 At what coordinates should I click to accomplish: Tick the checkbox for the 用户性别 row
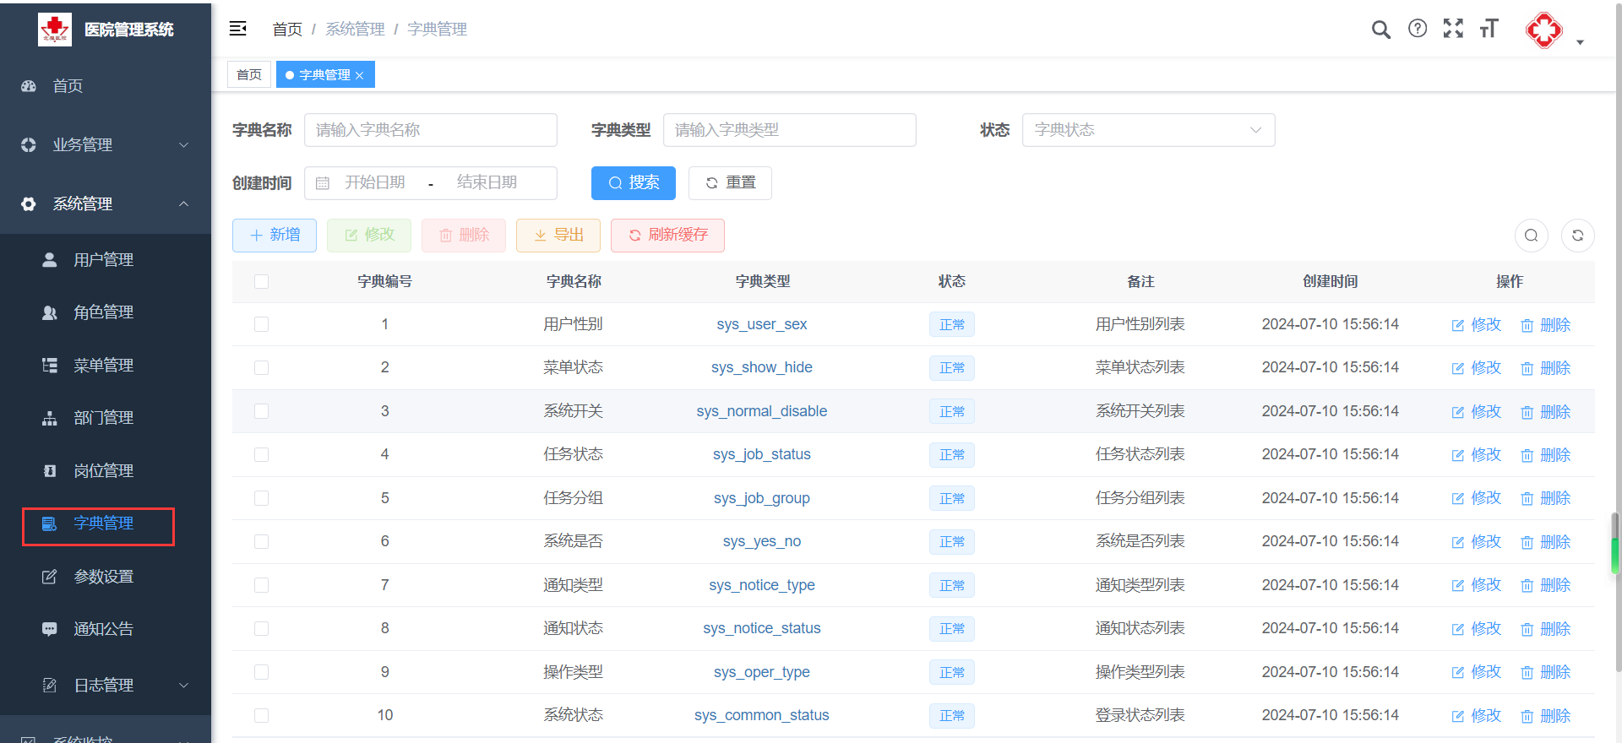[x=261, y=324]
